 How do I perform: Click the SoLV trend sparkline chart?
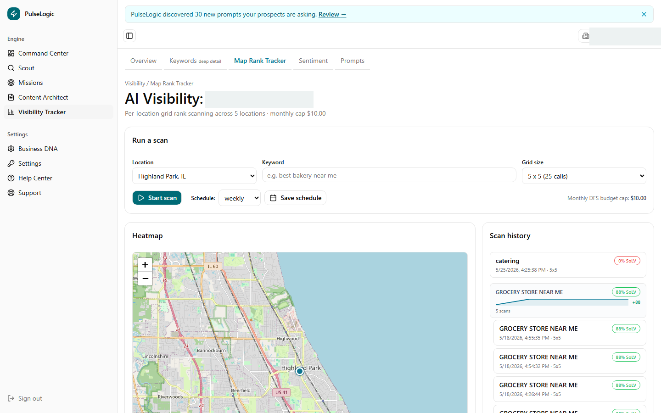tap(562, 302)
